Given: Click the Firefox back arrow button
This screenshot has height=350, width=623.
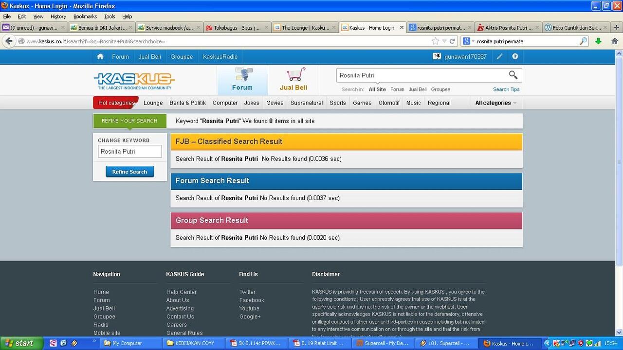Looking at the screenshot, I should coord(9,41).
